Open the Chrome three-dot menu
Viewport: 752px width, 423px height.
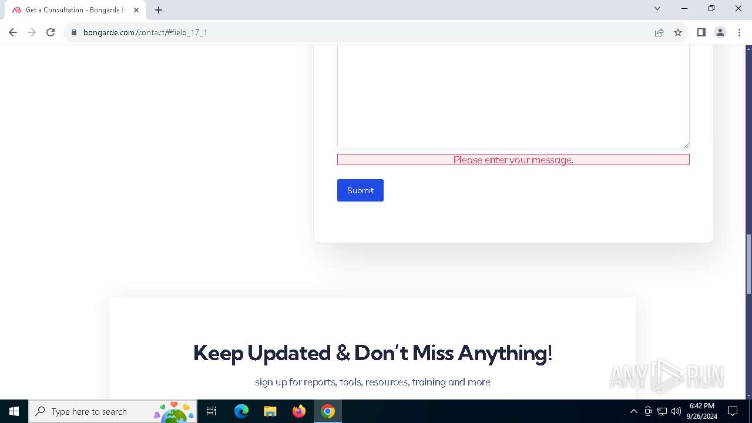pos(739,32)
